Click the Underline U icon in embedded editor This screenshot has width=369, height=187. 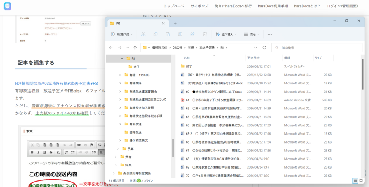44,152
